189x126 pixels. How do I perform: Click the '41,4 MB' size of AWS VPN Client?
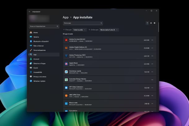(x=147, y=96)
